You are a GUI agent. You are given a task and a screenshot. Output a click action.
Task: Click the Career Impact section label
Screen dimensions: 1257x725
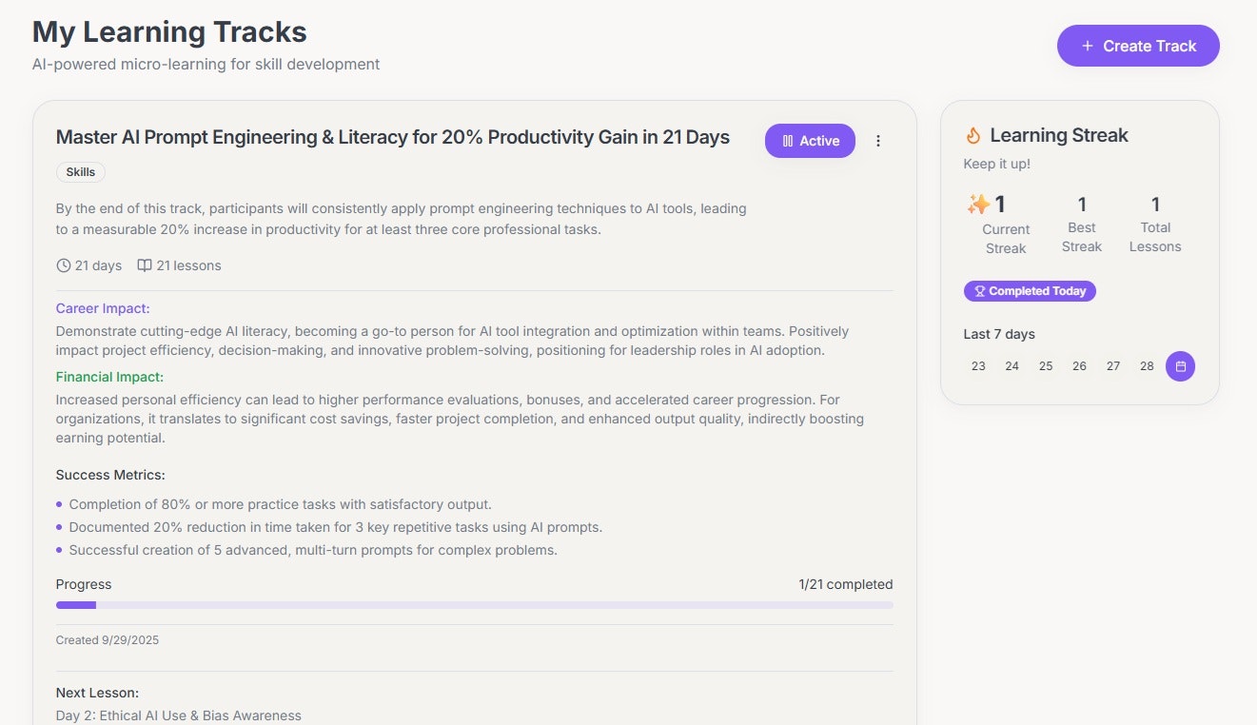pos(102,307)
